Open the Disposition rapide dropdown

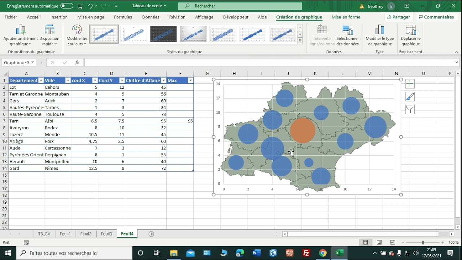(x=49, y=36)
